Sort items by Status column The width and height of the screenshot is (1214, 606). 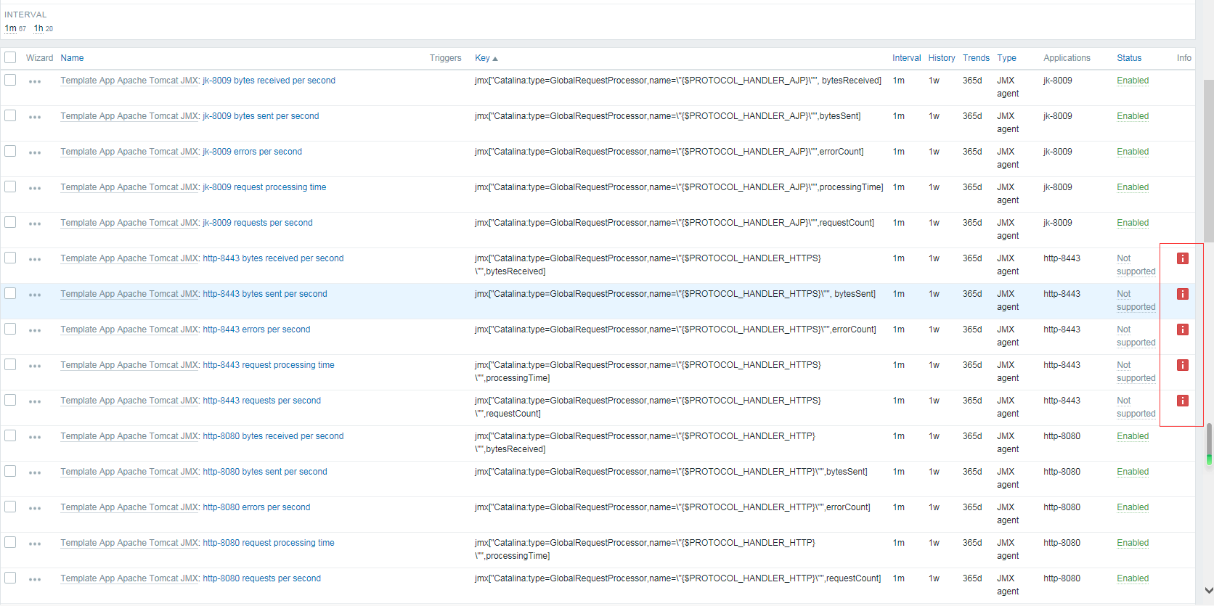(x=1129, y=58)
